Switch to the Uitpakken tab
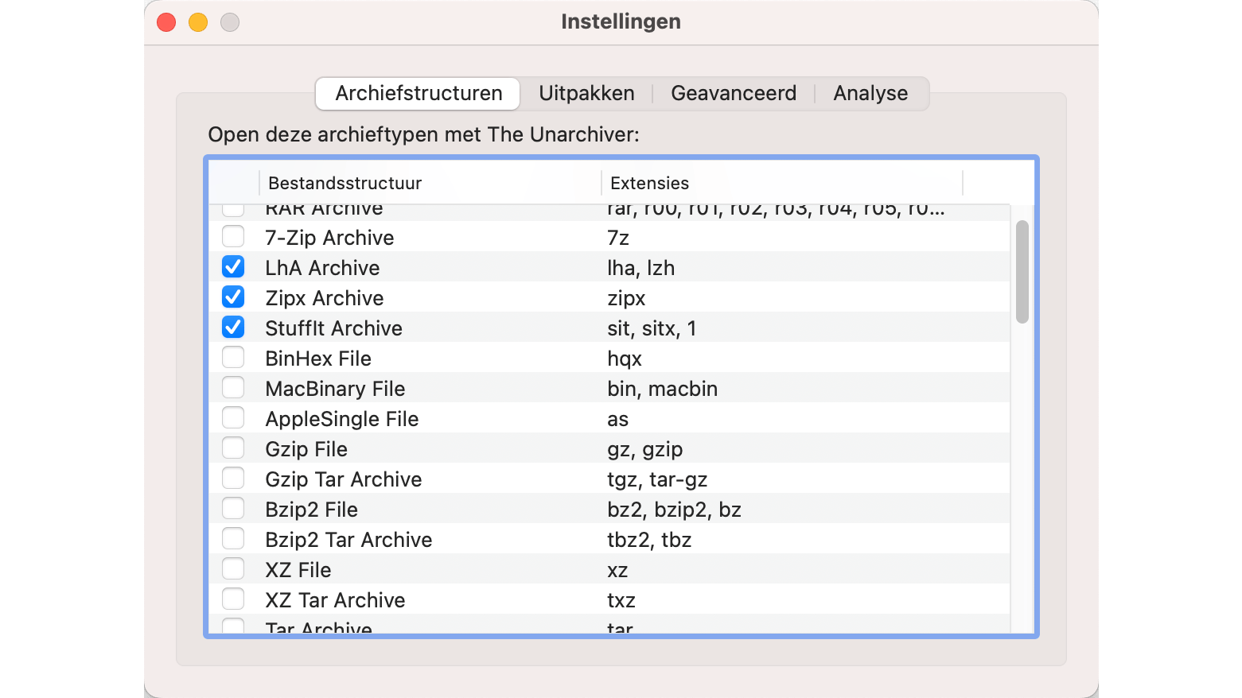This screenshot has height=698, width=1242. (x=586, y=93)
